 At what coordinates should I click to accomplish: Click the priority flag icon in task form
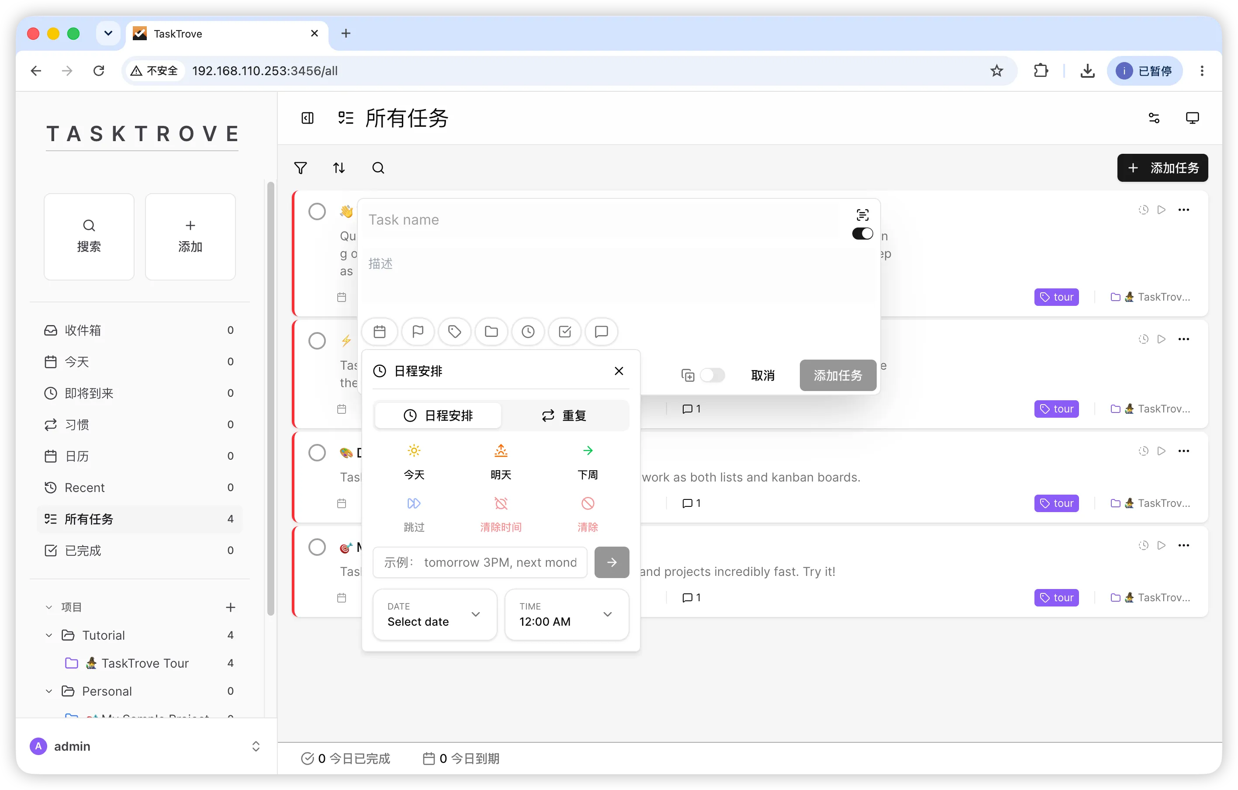(418, 332)
